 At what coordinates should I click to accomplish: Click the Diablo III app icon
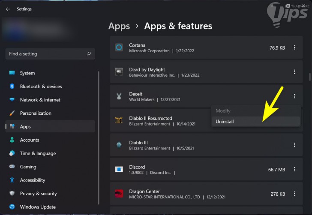click(x=119, y=145)
